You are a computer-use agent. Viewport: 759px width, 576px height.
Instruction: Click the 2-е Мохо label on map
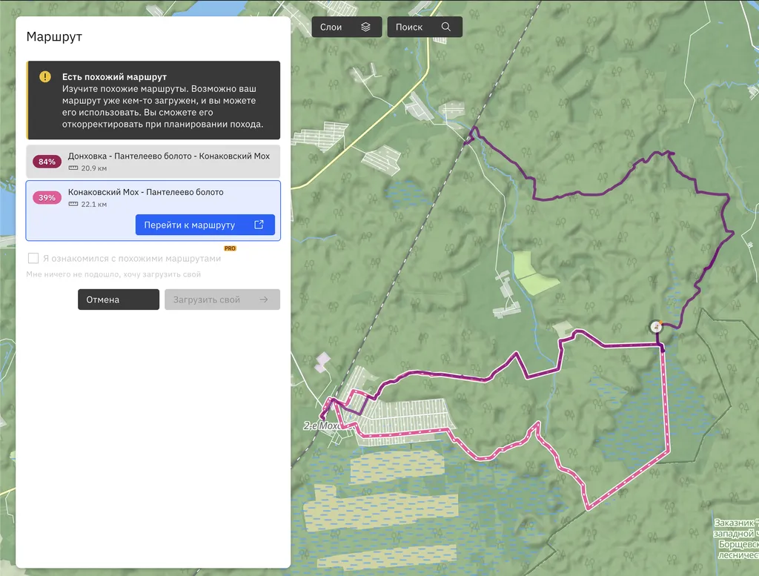coord(320,426)
